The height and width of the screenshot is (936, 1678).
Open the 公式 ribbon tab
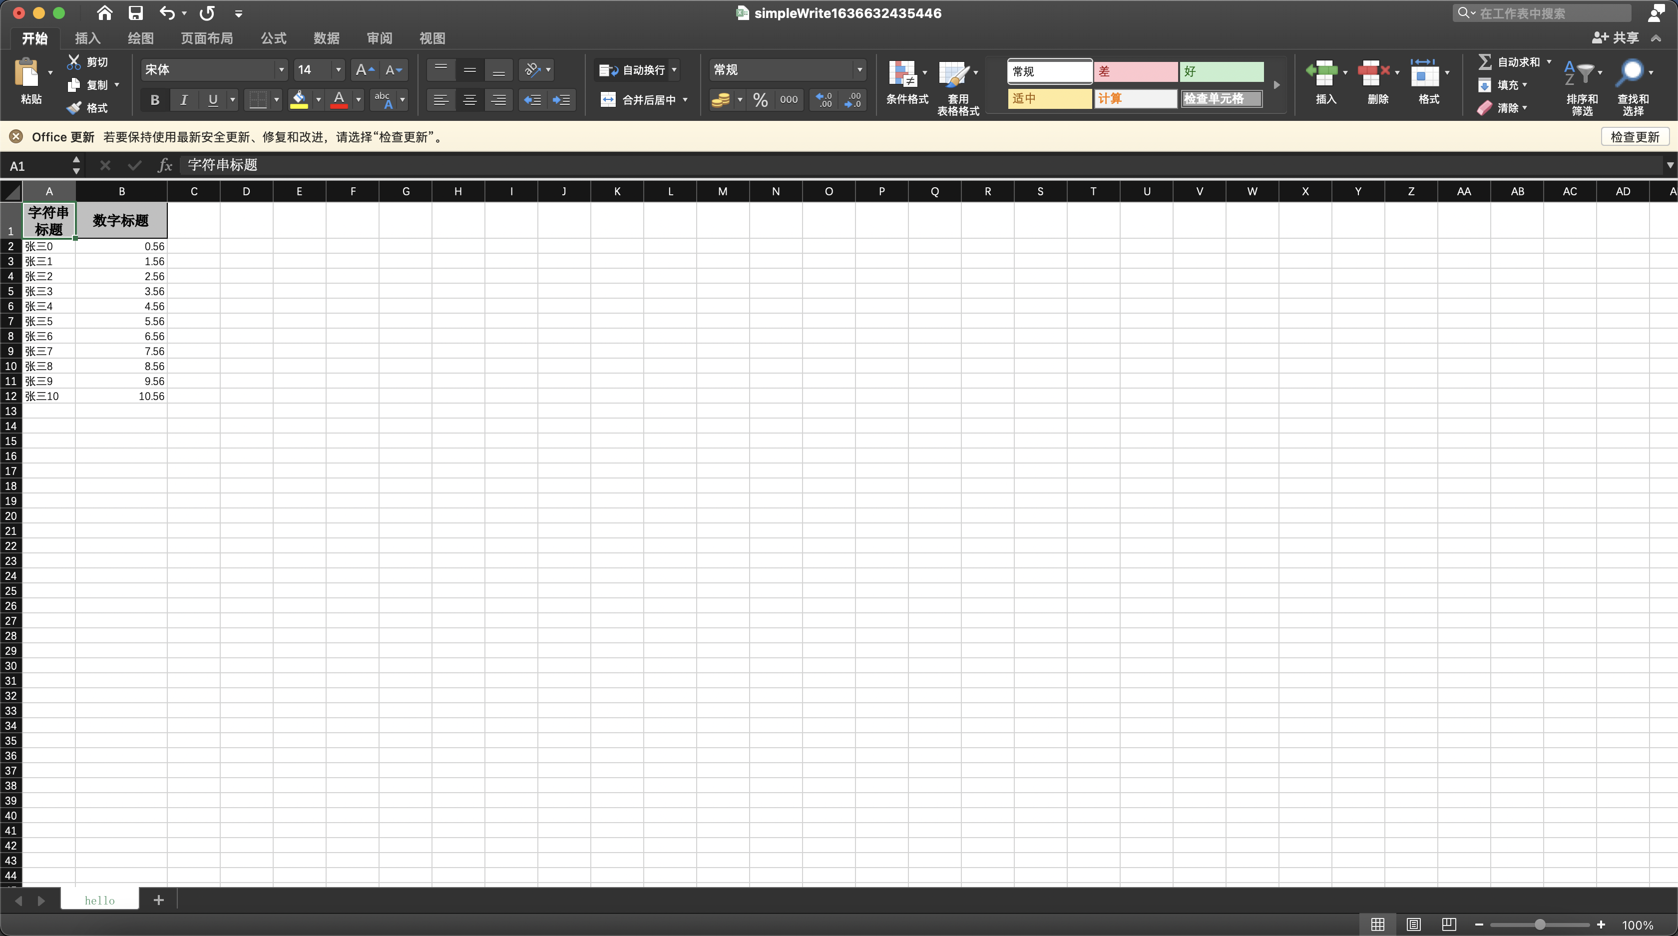[273, 38]
